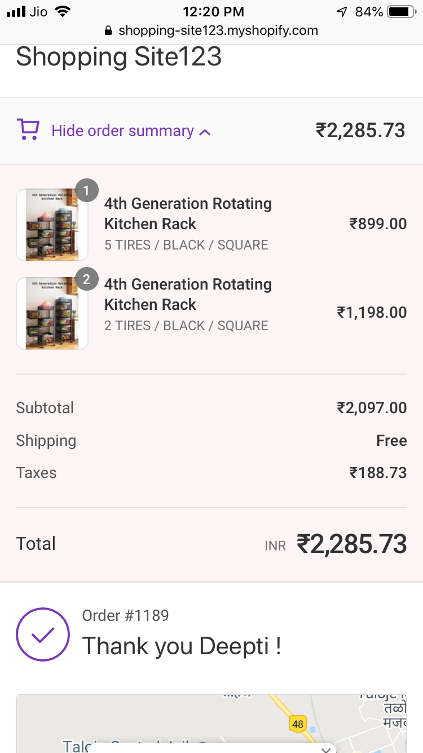Tap the Order #1189 text
This screenshot has width=423, height=753.
(x=125, y=615)
